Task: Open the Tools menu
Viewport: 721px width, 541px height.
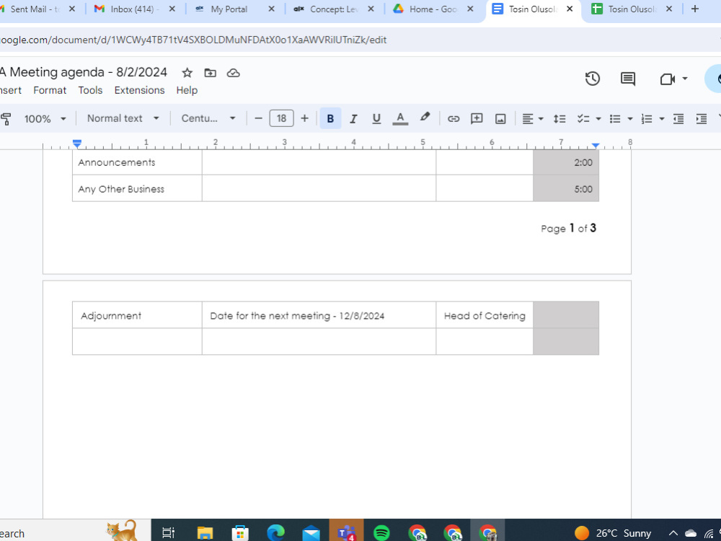Action: (90, 90)
